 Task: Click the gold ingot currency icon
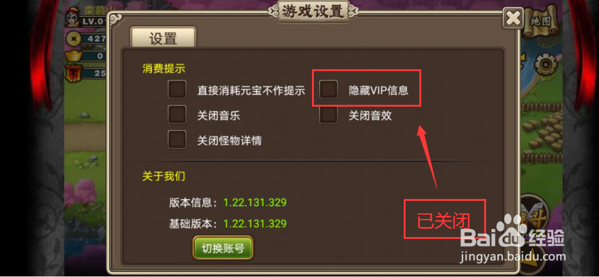(x=74, y=56)
